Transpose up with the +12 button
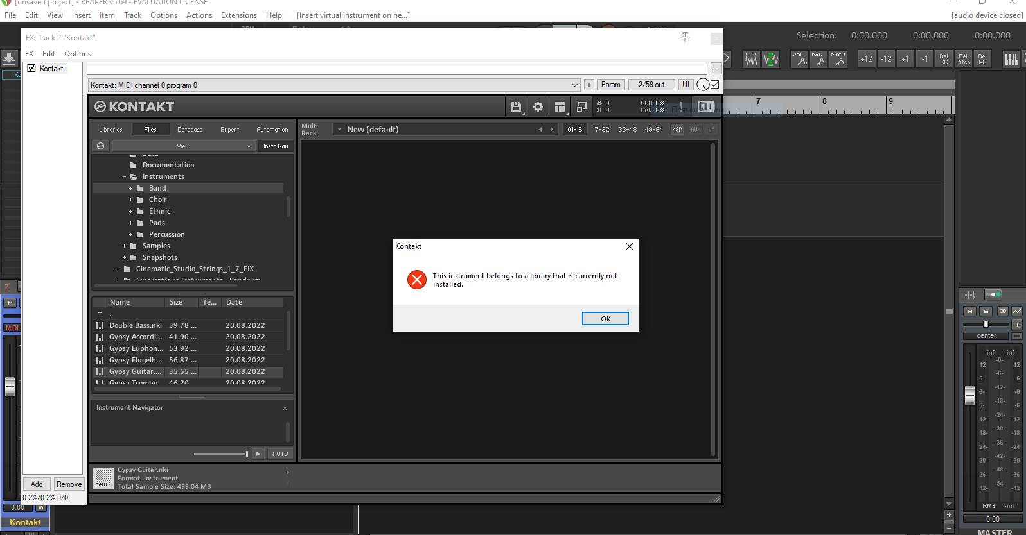The height and width of the screenshot is (535, 1026). [866, 59]
